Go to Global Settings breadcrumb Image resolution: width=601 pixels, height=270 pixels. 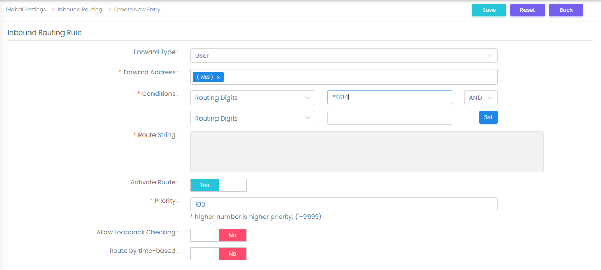click(26, 10)
